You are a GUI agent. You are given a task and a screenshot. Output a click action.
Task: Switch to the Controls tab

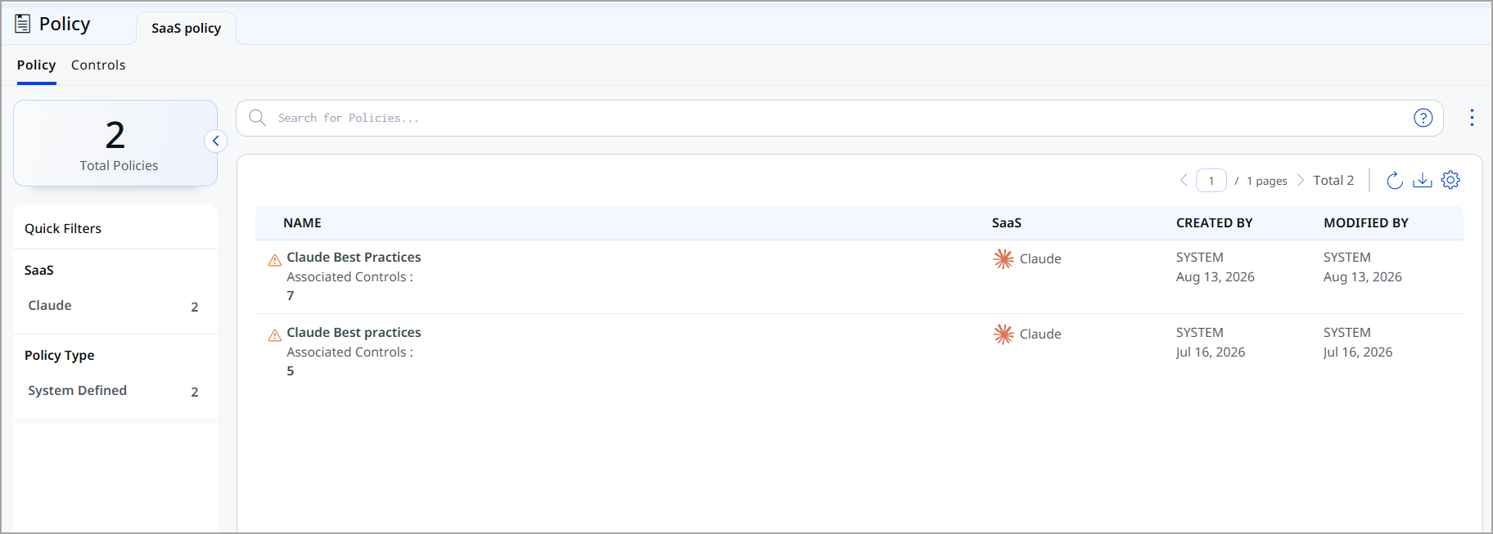98,65
